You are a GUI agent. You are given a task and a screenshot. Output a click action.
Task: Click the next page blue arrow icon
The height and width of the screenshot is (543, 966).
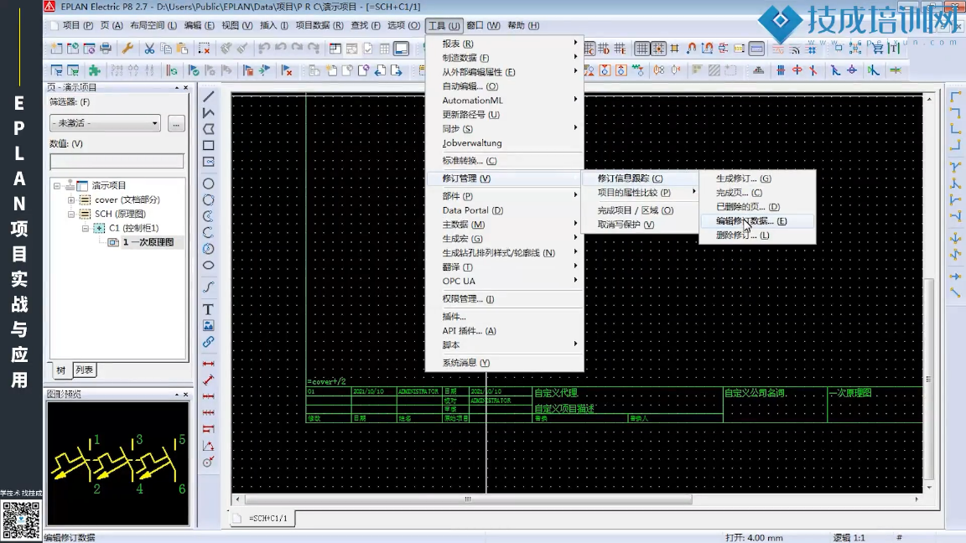396,70
